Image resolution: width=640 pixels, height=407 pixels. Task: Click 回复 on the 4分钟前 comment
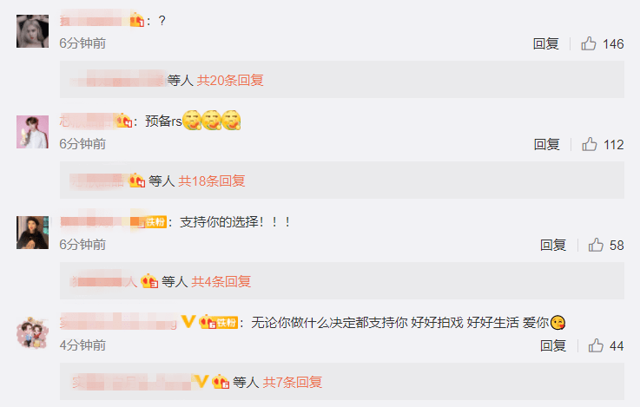553,346
